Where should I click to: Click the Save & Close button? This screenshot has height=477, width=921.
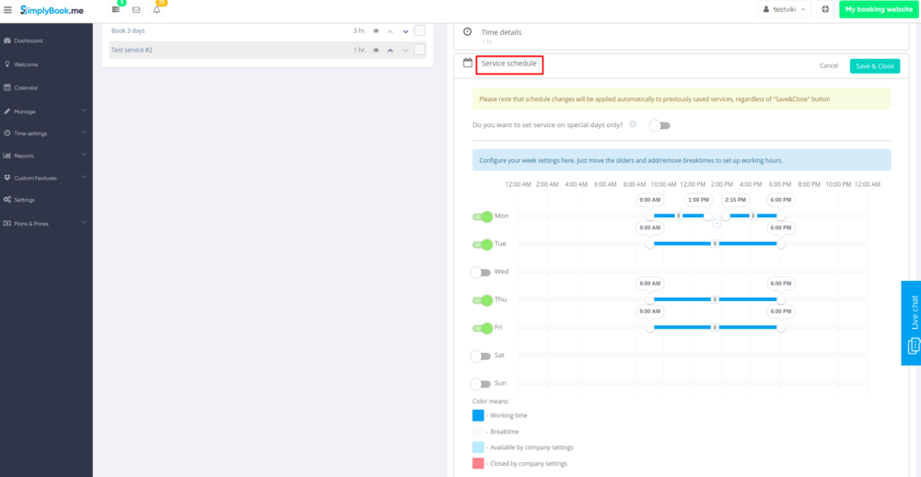coord(874,66)
